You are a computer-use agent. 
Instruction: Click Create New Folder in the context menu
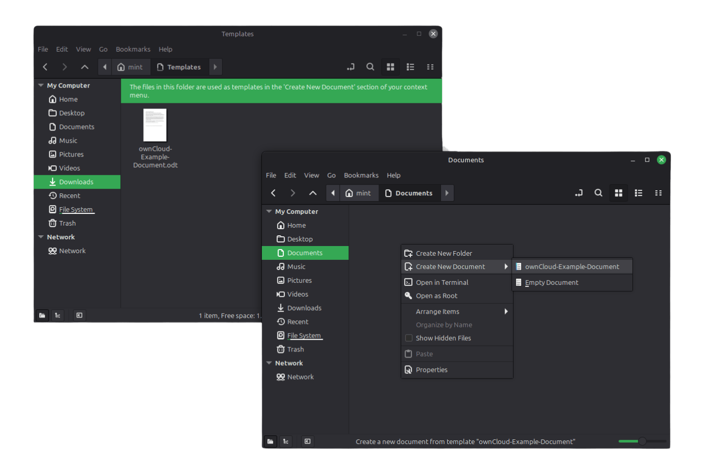tap(444, 253)
